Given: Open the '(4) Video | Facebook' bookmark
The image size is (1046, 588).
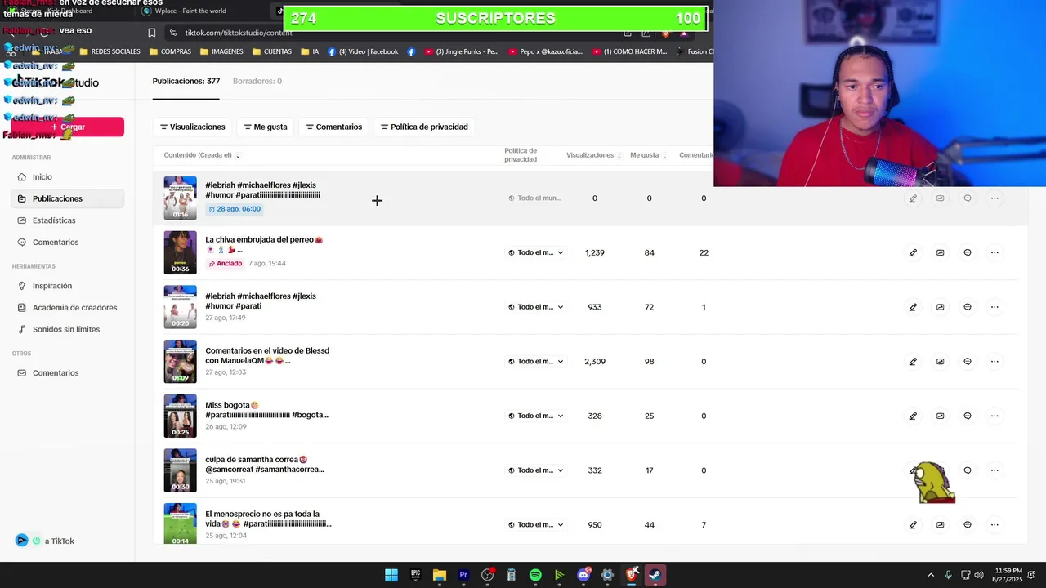Looking at the screenshot, I should pos(363,51).
